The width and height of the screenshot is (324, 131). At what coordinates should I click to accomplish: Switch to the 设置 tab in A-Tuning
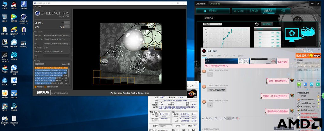283,11
